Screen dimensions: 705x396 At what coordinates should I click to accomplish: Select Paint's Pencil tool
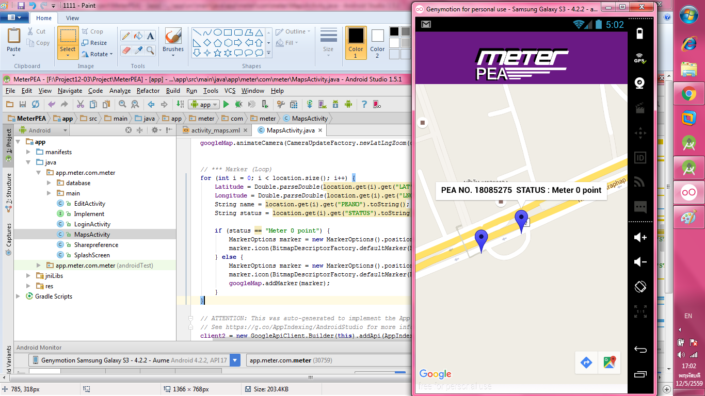pyautogui.click(x=125, y=36)
